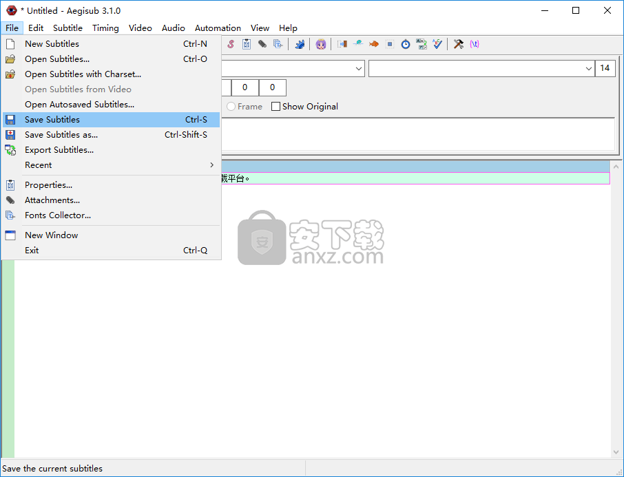624x477 pixels.
Task: Expand the Recent submenu
Action: point(111,165)
